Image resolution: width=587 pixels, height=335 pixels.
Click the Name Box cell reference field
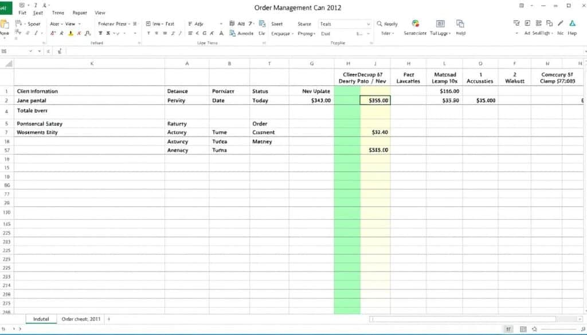pyautogui.click(x=14, y=51)
